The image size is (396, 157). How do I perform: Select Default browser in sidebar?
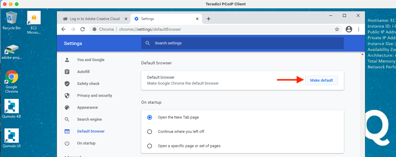tap(91, 131)
